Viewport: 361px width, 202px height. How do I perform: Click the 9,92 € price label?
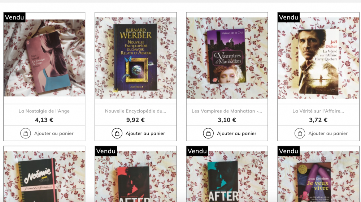pos(136,120)
